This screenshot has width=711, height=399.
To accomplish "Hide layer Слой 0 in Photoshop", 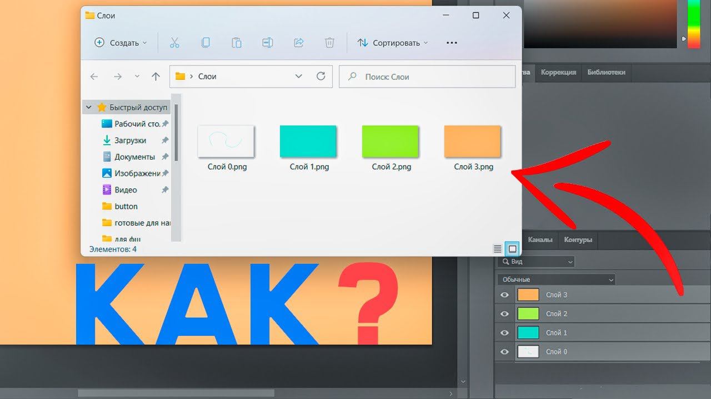I will point(504,351).
